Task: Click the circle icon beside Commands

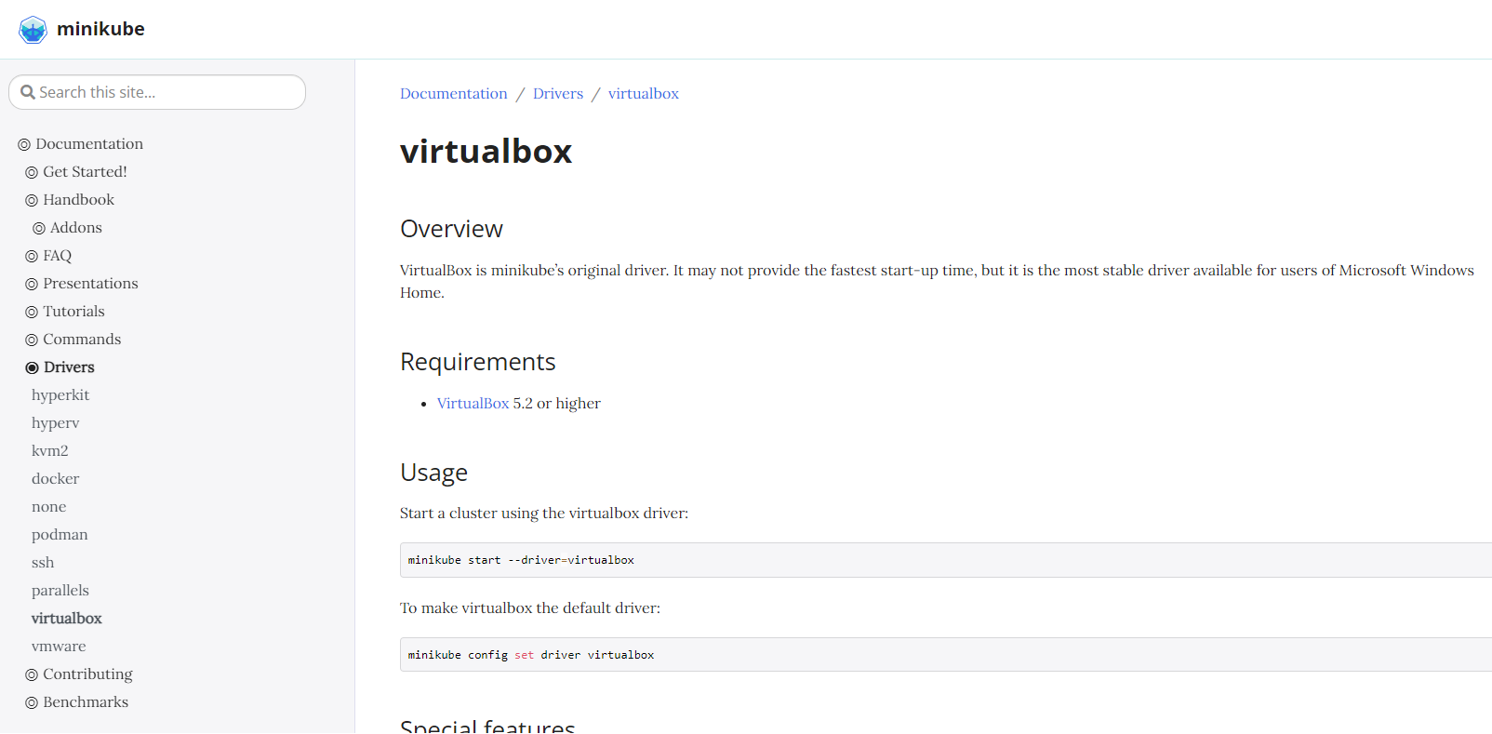Action: pyautogui.click(x=32, y=340)
